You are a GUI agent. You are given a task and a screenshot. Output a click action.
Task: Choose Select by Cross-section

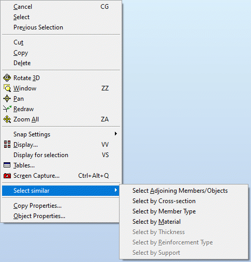coord(164,201)
